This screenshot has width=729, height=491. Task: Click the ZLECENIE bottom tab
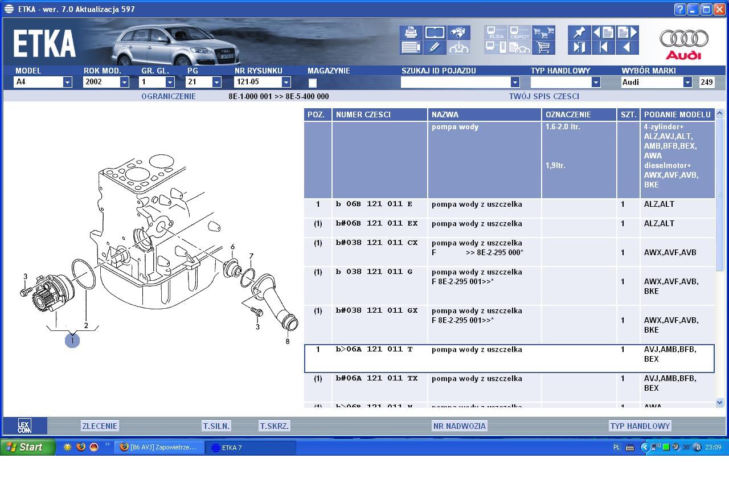point(100,426)
